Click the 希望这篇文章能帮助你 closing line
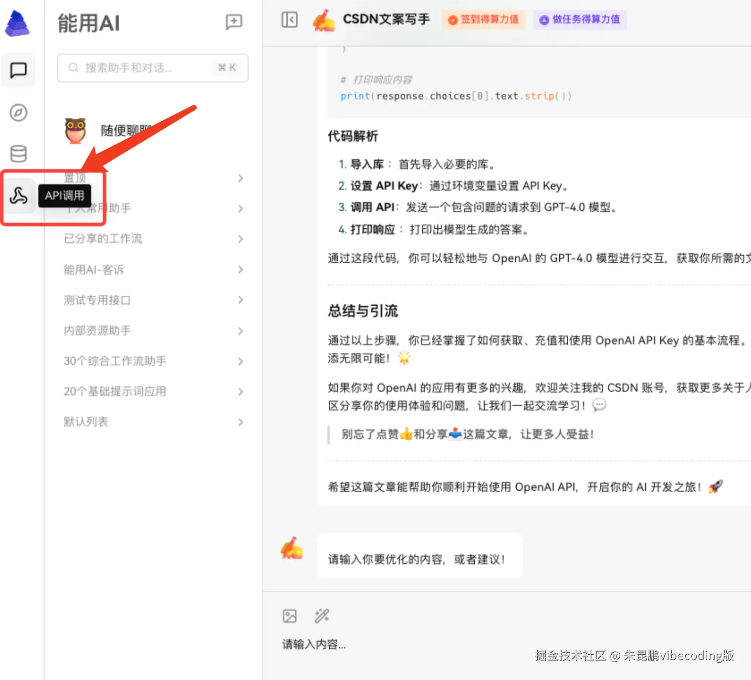Screen dimensions: 751x680 pos(525,486)
